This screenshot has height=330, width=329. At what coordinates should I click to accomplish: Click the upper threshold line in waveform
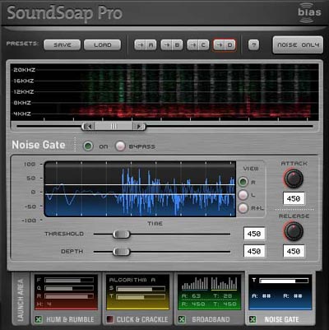[x=140, y=185]
